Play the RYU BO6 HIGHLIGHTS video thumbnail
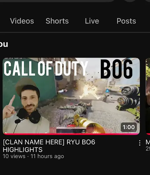 coord(71,96)
